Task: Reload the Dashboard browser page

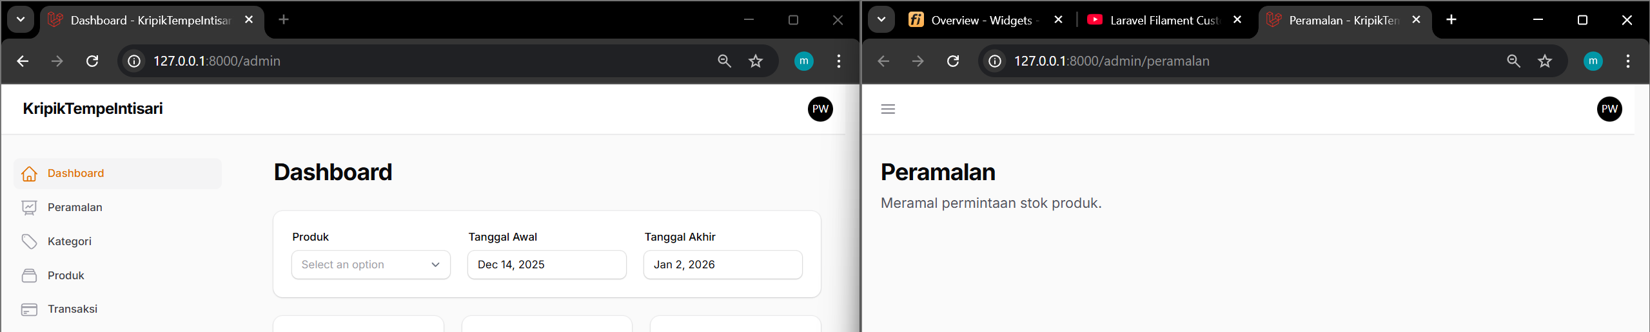Action: (92, 61)
